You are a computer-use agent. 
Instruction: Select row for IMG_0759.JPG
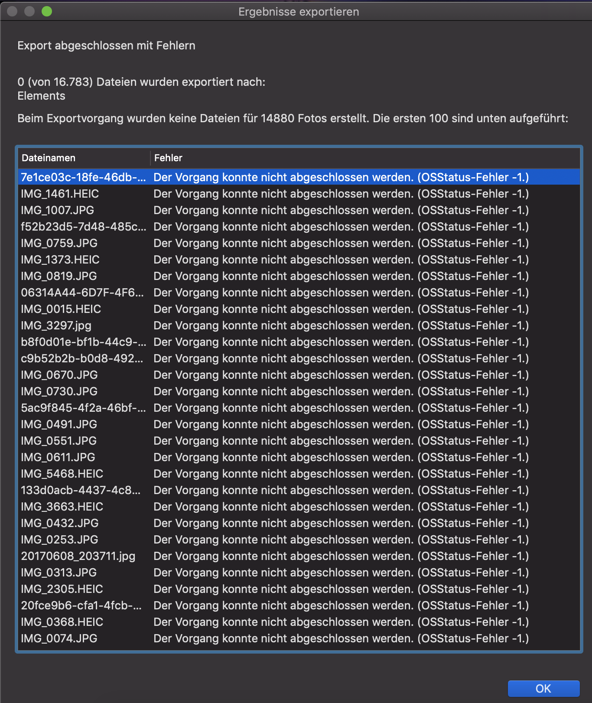(59, 243)
